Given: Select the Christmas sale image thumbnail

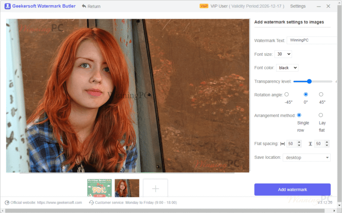Looking at the screenshot, I should 99,188.
